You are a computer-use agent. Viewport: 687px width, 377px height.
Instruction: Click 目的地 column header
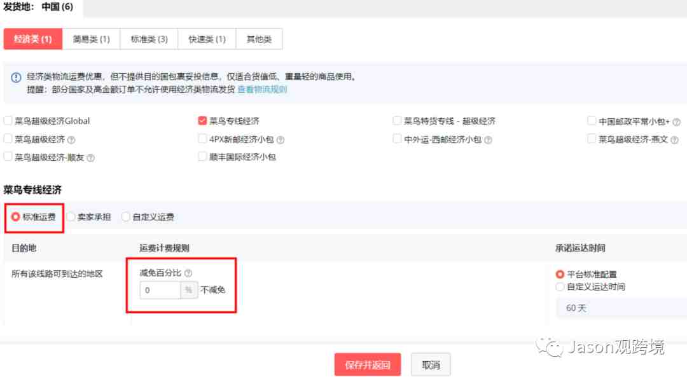click(24, 249)
